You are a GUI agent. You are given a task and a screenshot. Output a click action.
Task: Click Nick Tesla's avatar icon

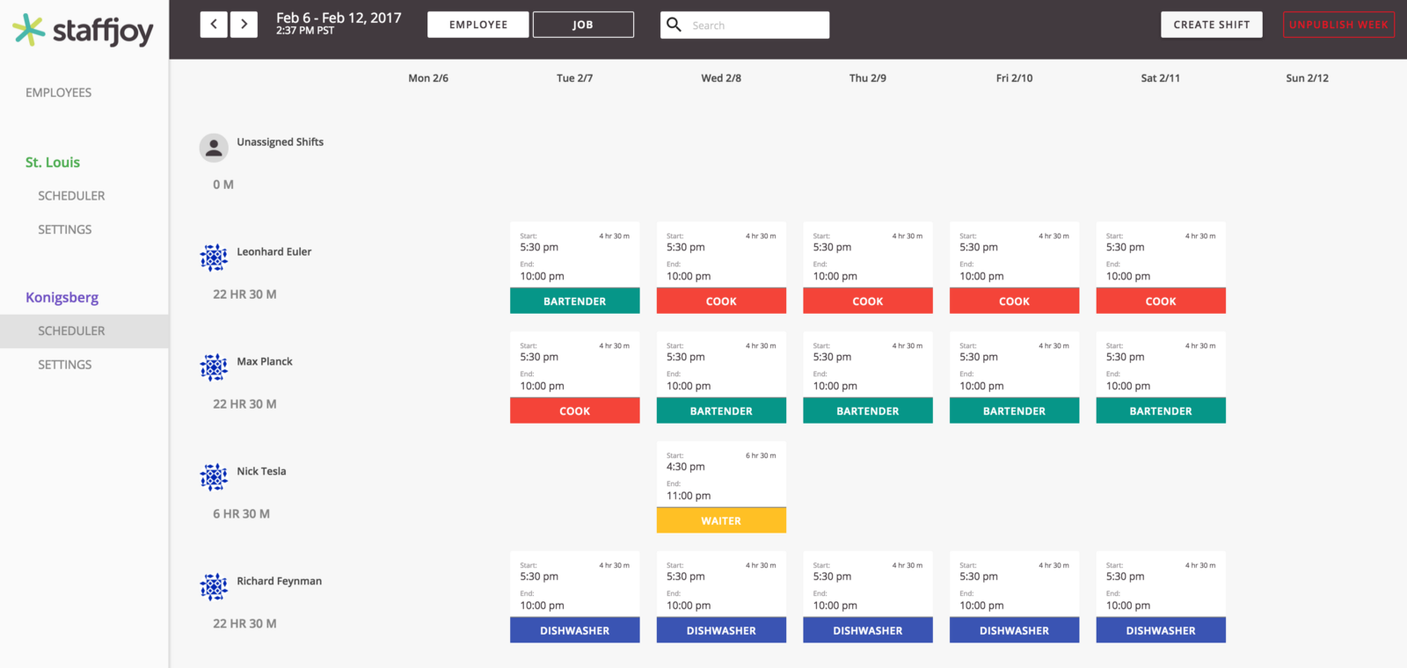[214, 477]
